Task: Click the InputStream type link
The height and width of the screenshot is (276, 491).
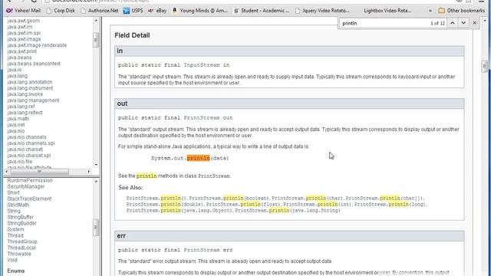Action: [202, 65]
